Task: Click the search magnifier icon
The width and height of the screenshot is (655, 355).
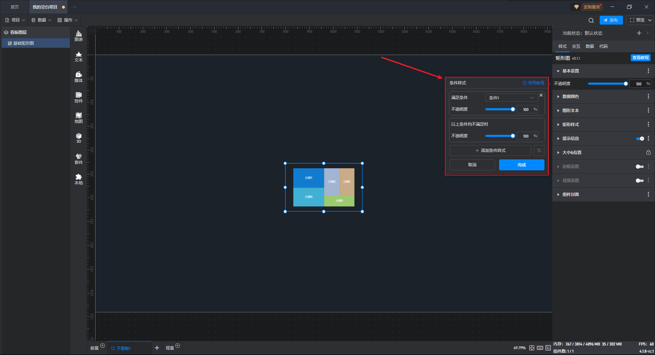Action: pyautogui.click(x=591, y=20)
